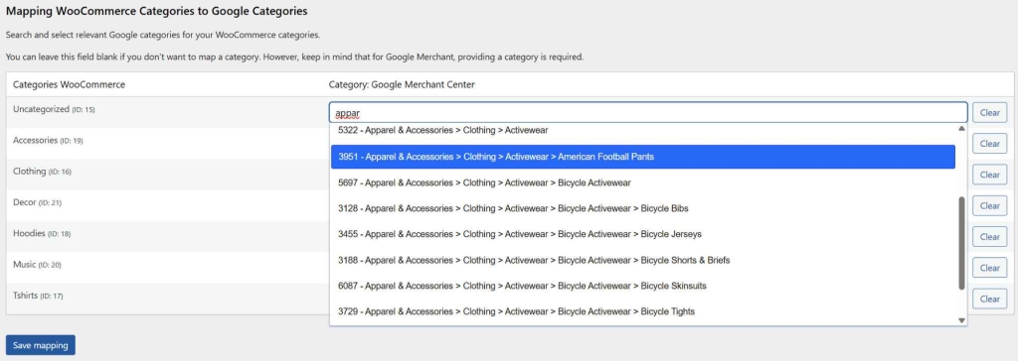
Task: Clear mapping for Music row
Action: click(989, 268)
